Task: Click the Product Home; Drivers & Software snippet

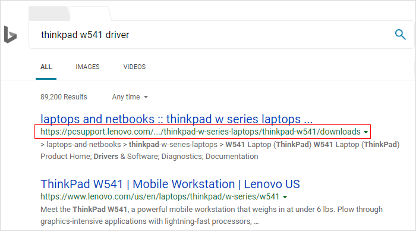Action: tap(149, 157)
